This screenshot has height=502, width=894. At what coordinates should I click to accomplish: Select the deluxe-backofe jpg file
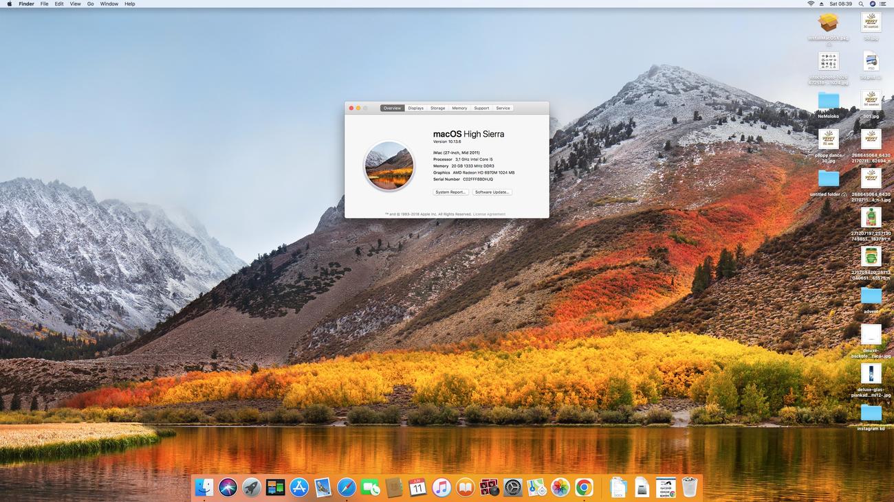tap(871, 341)
